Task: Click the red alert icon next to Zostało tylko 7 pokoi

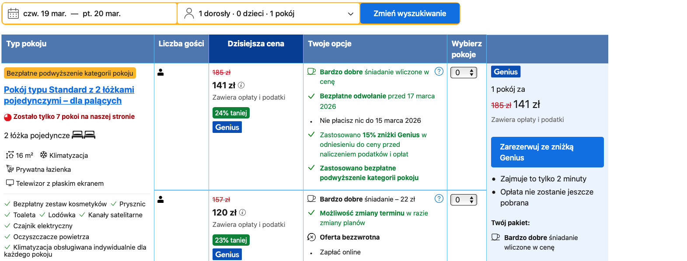Action: tap(7, 117)
